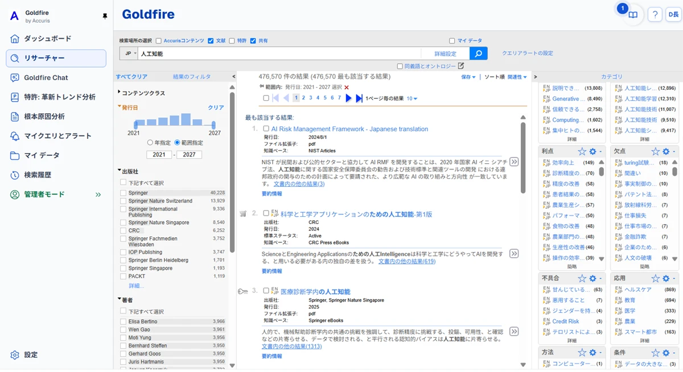Click the edit icon beside 同義語とオントロジー
The height and width of the screenshot is (372, 683).
click(x=461, y=66)
